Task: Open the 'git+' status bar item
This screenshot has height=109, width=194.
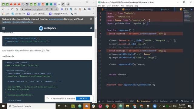Action: click(x=172, y=101)
